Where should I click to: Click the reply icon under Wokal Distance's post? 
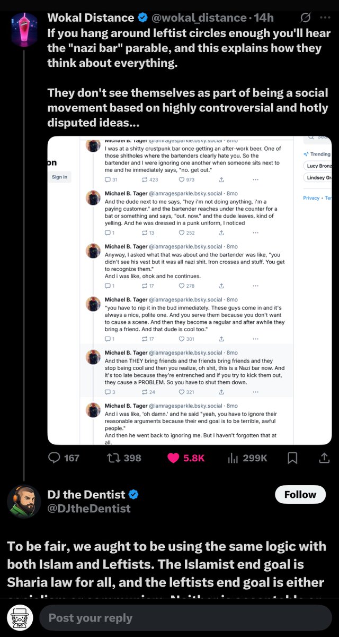(55, 458)
